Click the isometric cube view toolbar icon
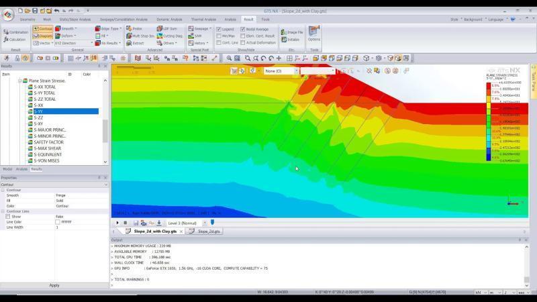This screenshot has width=537, height=302. (x=366, y=58)
